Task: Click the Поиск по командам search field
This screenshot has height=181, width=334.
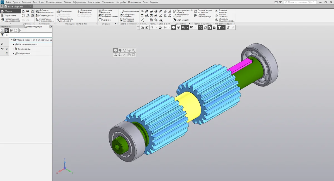Action: [301, 2]
